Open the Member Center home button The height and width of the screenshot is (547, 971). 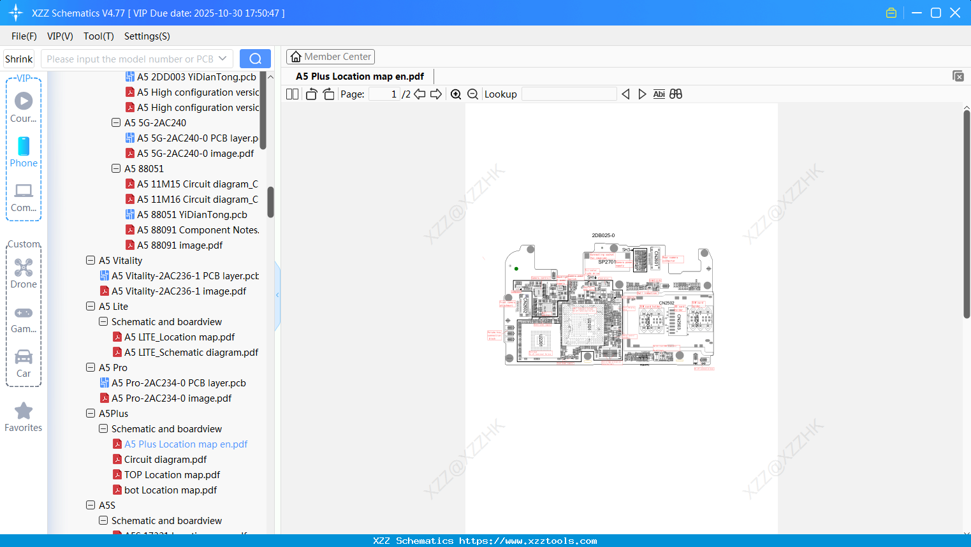[330, 57]
